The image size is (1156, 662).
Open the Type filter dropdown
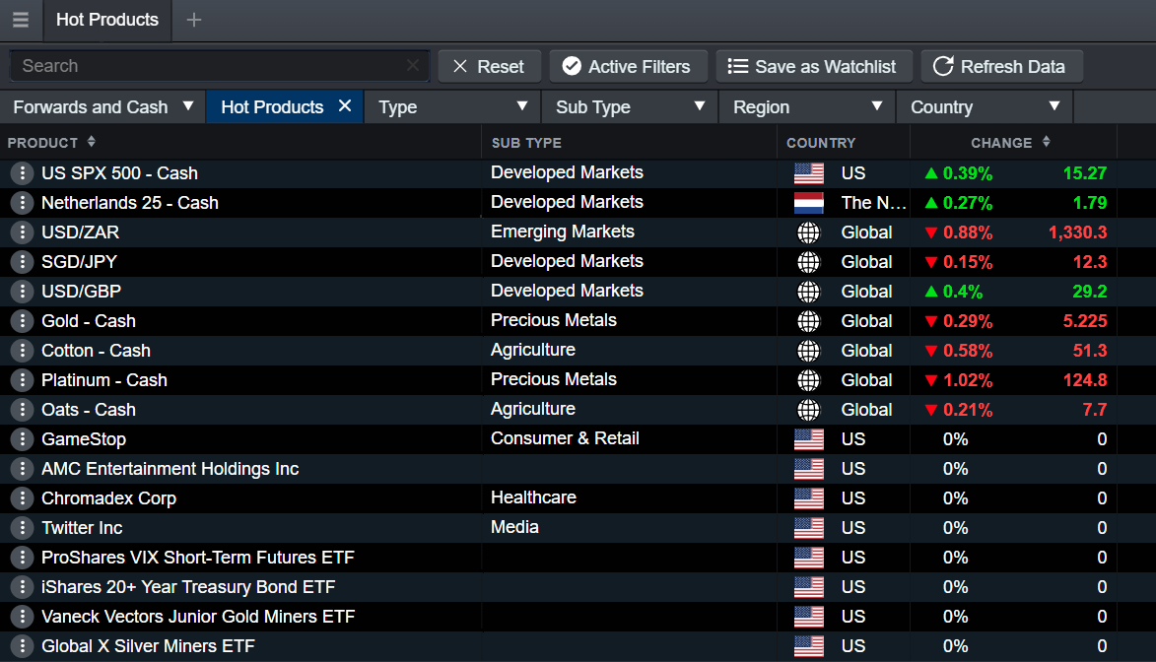coord(452,107)
